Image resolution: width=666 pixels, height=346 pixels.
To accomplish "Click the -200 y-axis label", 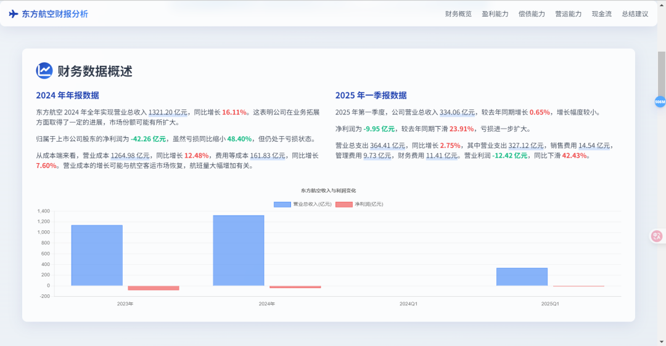I will tap(44, 296).
